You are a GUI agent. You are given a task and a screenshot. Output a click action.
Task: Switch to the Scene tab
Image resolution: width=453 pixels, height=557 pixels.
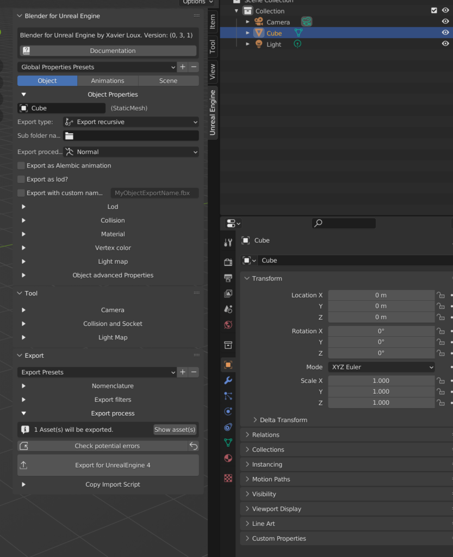click(x=168, y=81)
